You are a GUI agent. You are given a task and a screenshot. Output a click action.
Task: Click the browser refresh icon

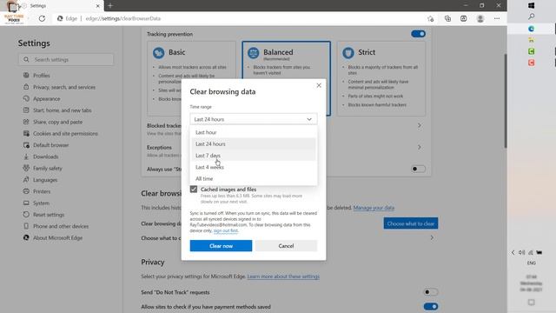(x=42, y=18)
